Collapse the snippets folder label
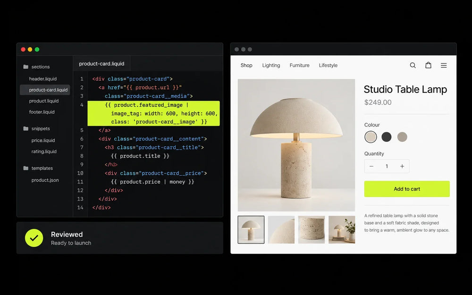 [41, 128]
